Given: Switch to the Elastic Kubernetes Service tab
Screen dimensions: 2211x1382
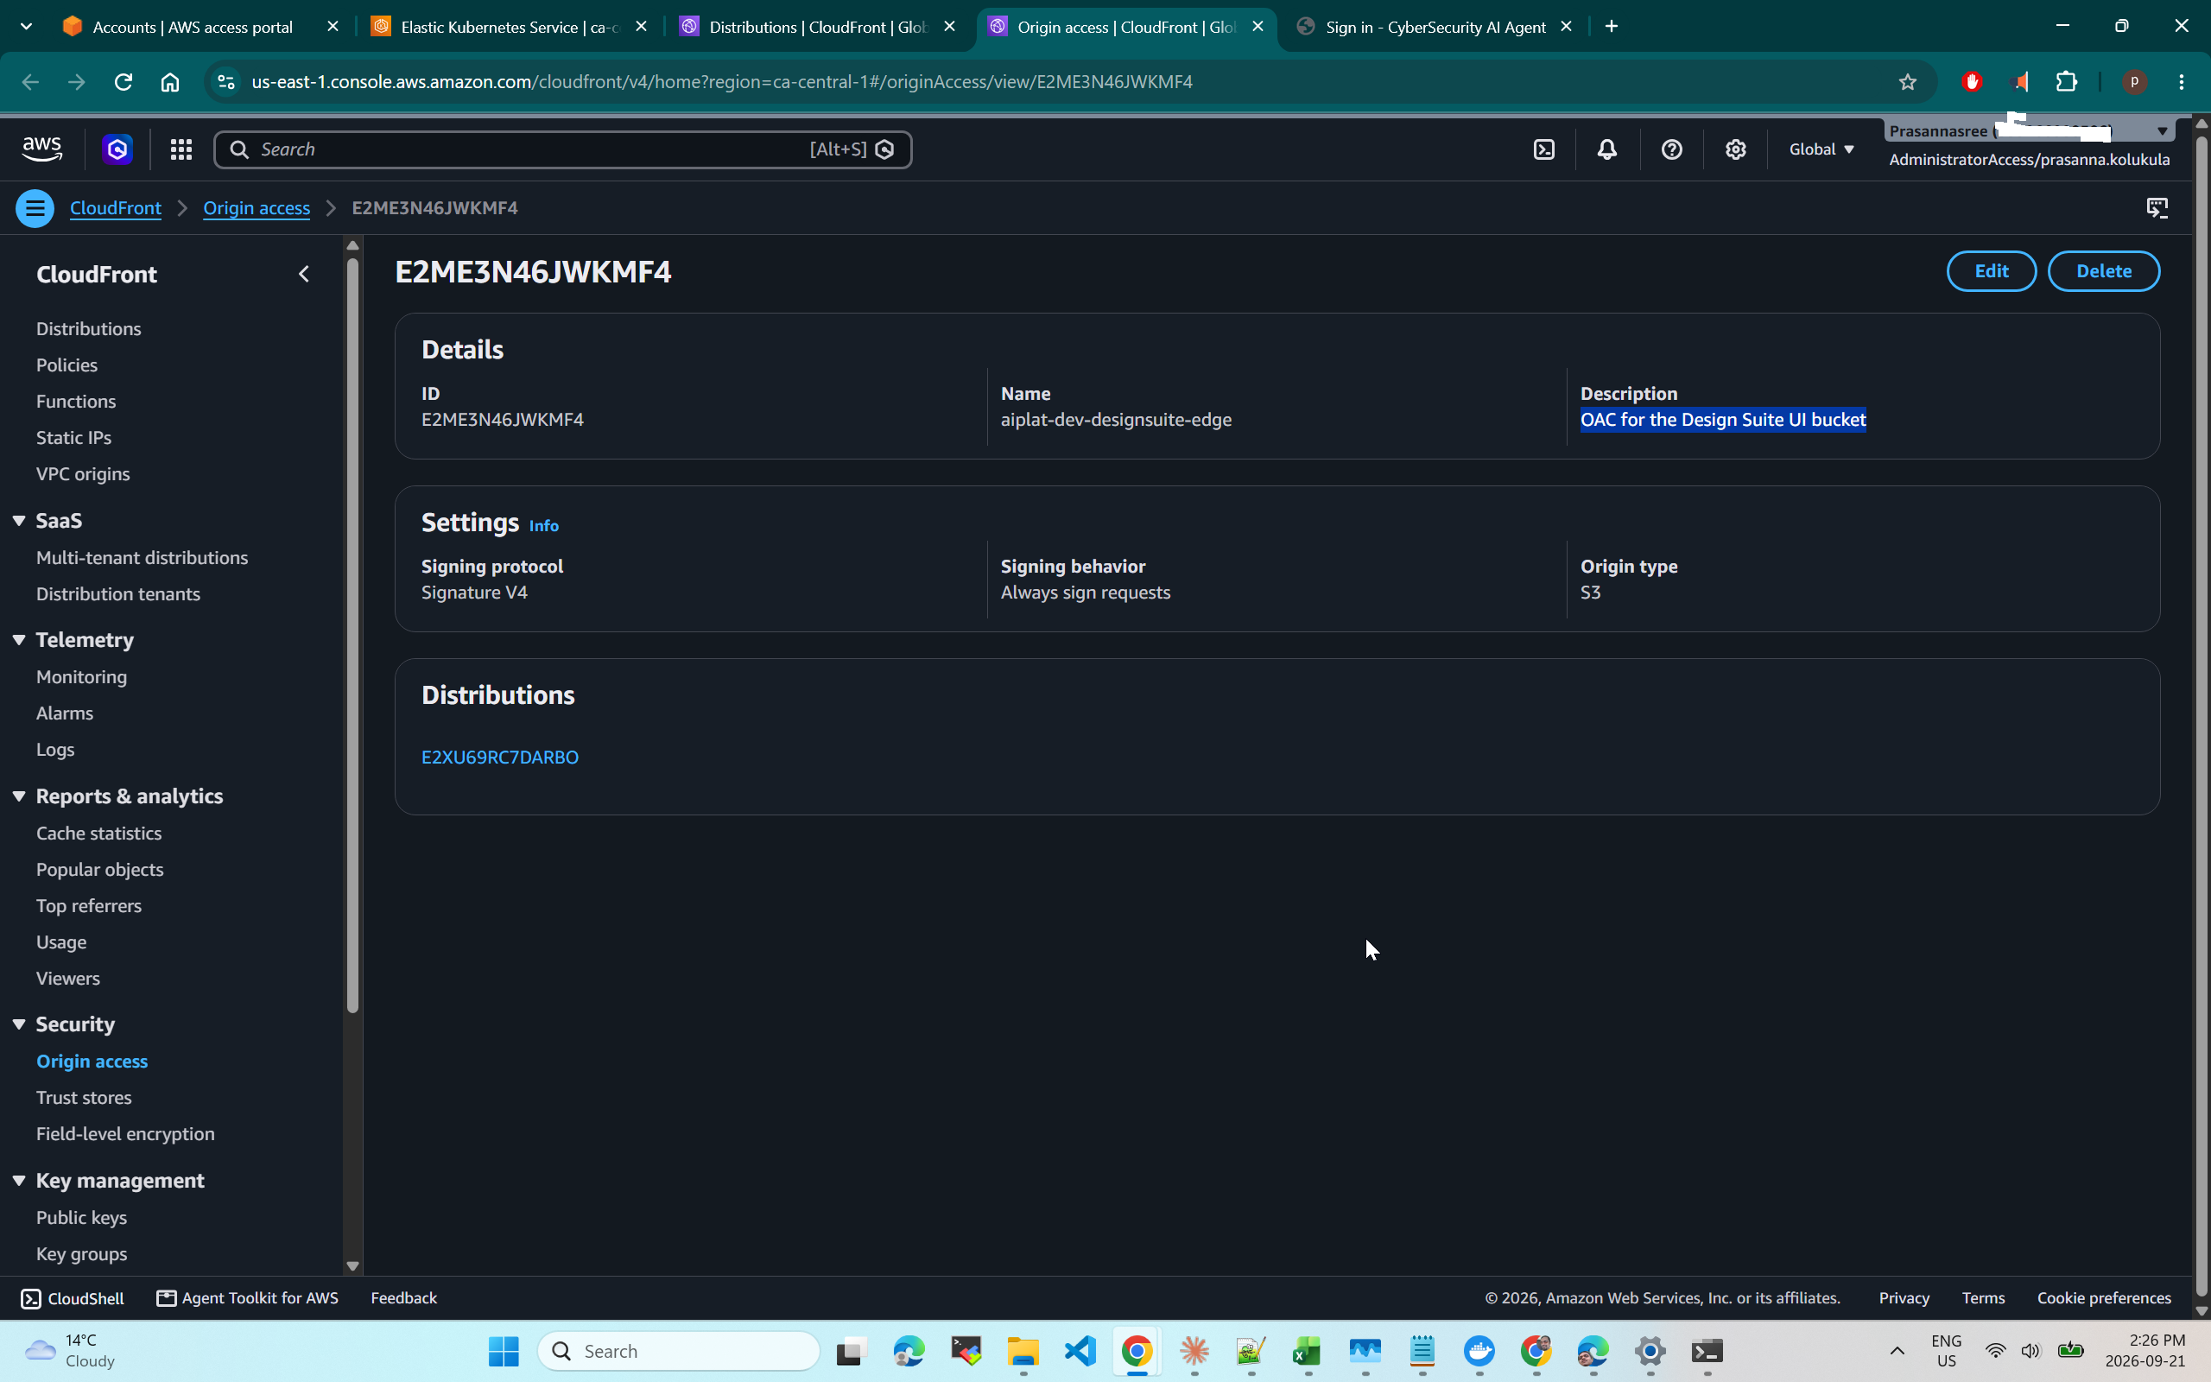Looking at the screenshot, I should pyautogui.click(x=509, y=27).
